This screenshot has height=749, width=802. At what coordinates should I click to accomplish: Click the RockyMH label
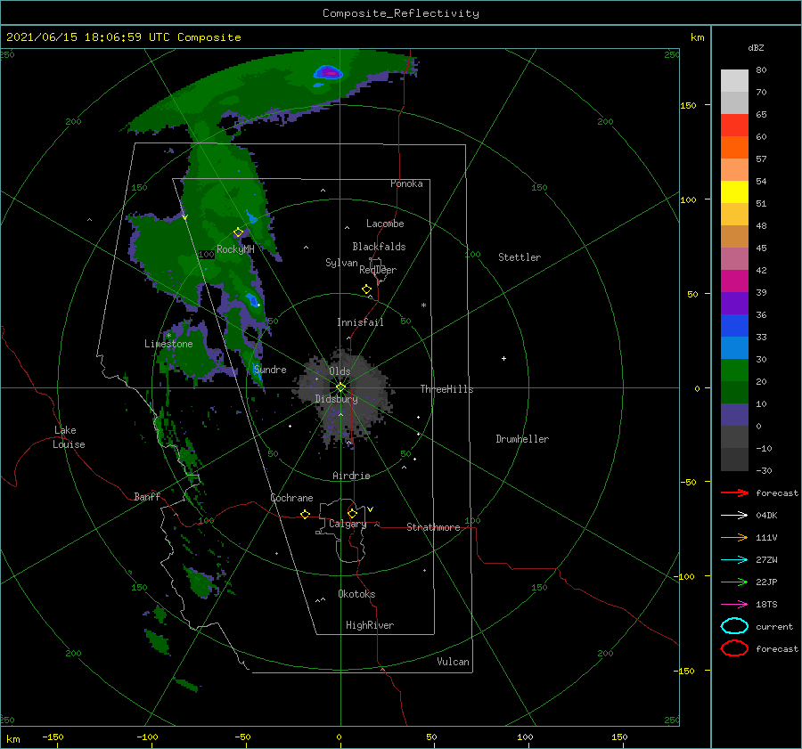point(235,249)
